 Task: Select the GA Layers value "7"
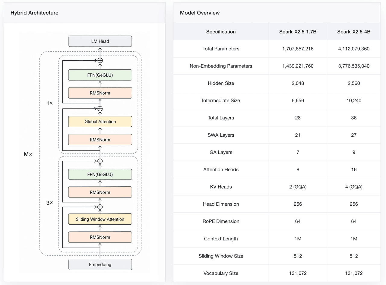298,152
